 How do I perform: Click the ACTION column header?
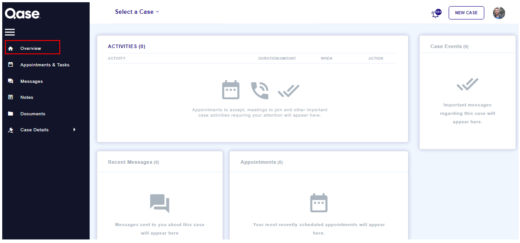pos(376,58)
